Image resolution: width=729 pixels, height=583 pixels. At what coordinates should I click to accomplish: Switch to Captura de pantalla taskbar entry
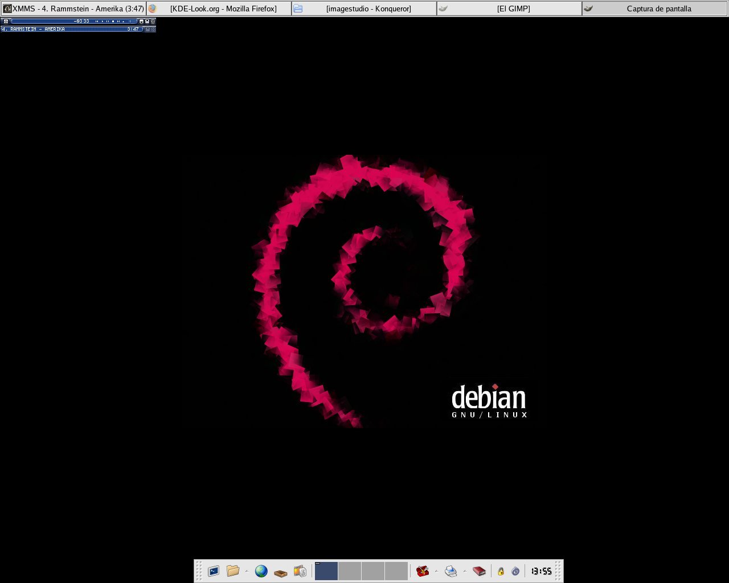(x=654, y=9)
